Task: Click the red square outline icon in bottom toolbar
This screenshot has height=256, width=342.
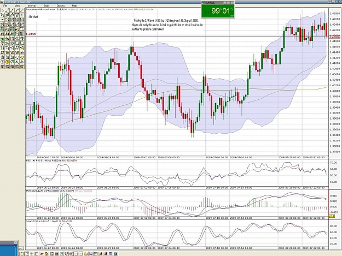Action: [37, 254]
